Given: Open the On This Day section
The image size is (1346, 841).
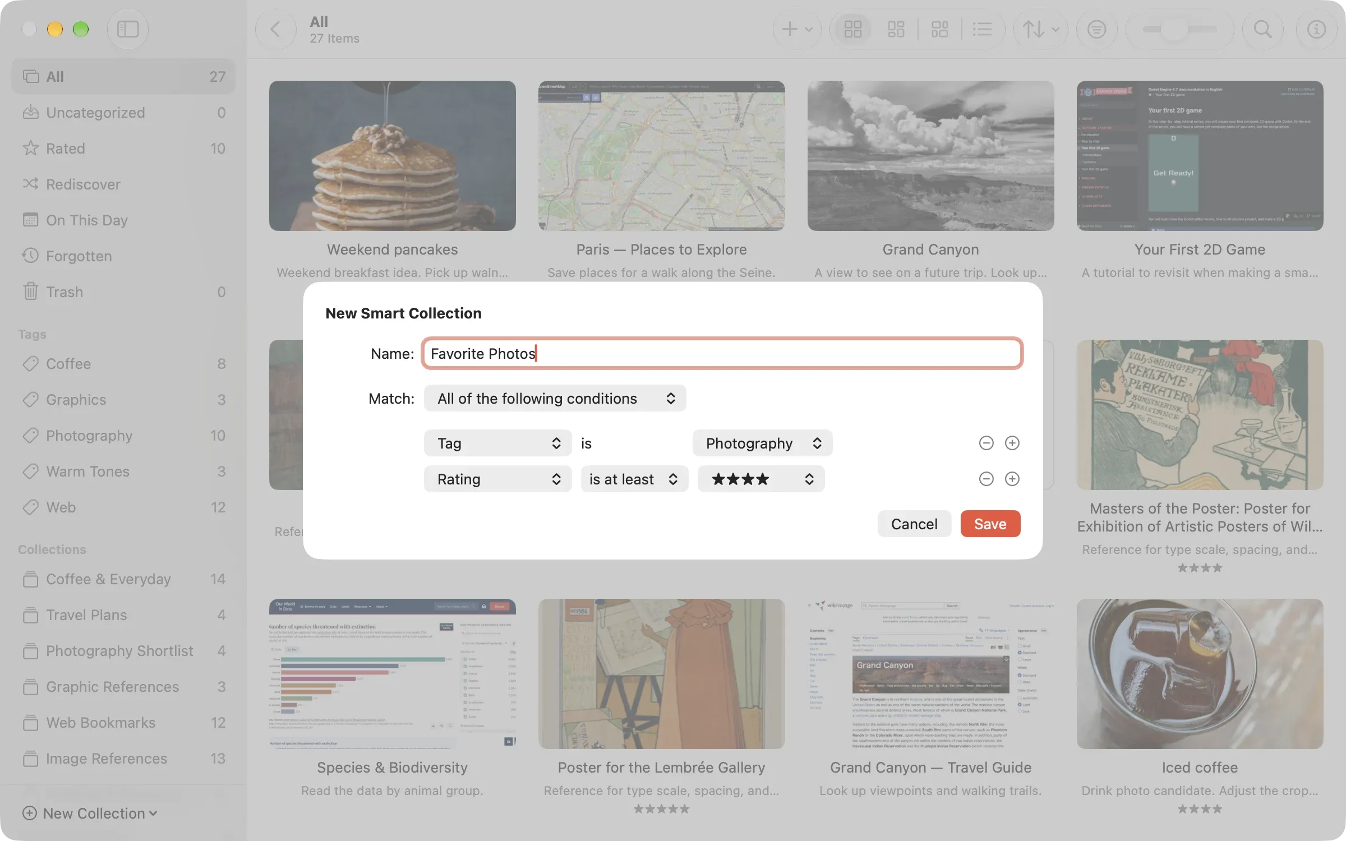Looking at the screenshot, I should point(123,220).
